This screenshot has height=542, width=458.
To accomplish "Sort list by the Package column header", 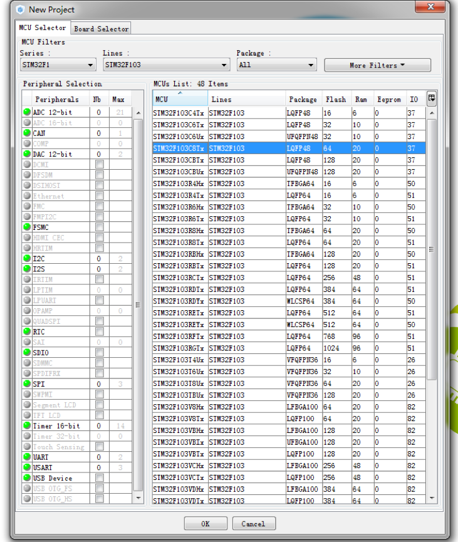I will [303, 99].
